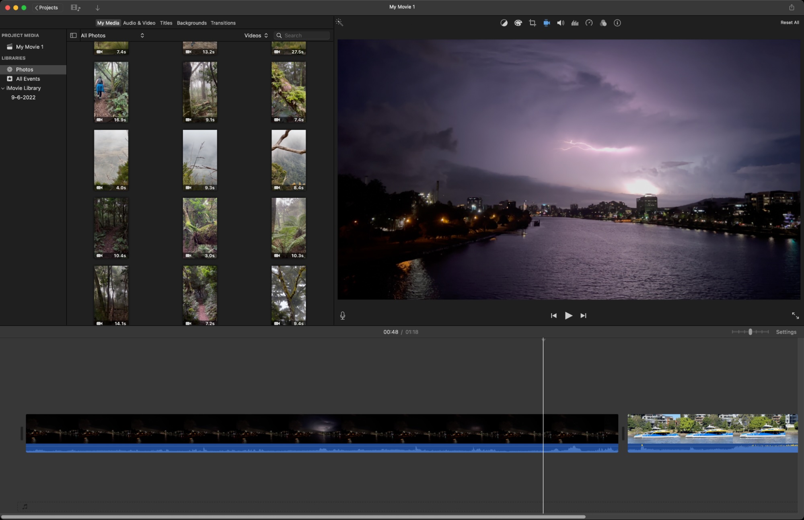Viewport: 804px width, 520px height.
Task: Open the Transitions tab
Action: (223, 23)
